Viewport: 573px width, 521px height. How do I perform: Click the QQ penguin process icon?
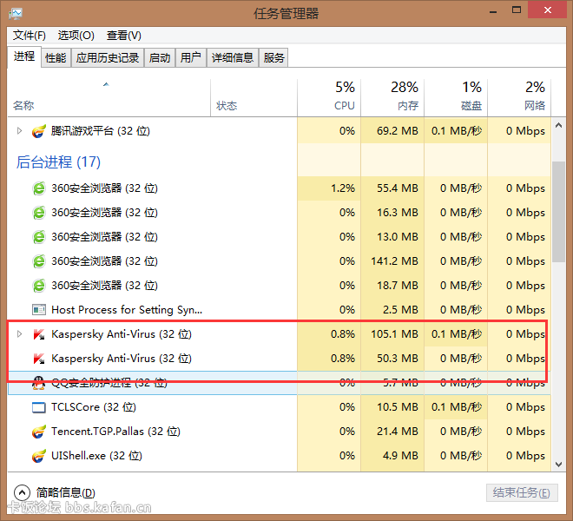coord(39,383)
